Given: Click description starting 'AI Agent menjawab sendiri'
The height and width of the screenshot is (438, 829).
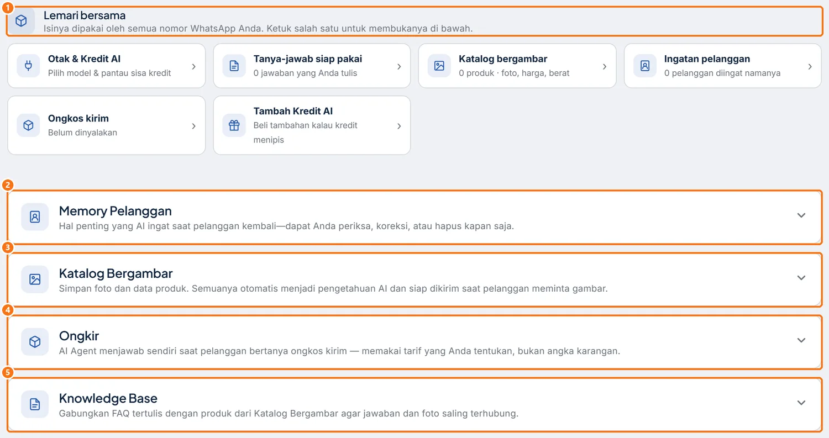Looking at the screenshot, I should pyautogui.click(x=339, y=351).
